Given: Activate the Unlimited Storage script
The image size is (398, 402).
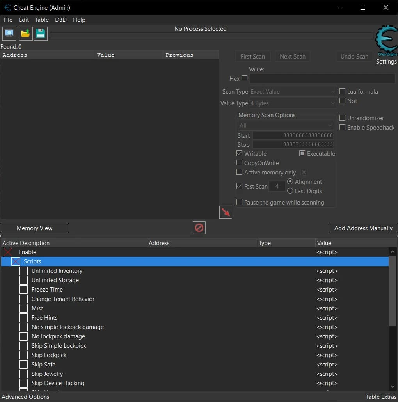Looking at the screenshot, I should [x=23, y=280].
